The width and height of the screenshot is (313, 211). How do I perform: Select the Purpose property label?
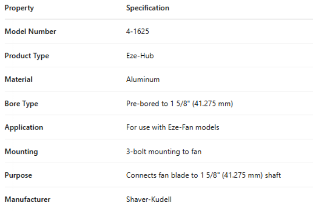click(x=19, y=175)
